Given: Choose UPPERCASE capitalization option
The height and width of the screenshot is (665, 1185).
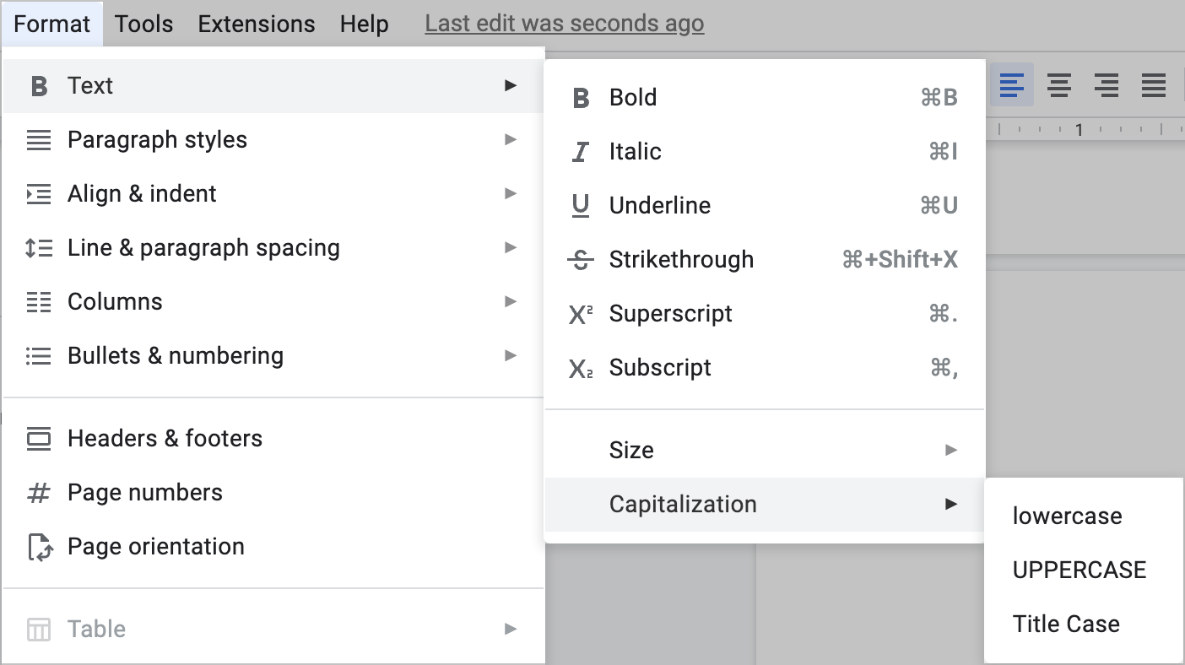Looking at the screenshot, I should [x=1079, y=570].
